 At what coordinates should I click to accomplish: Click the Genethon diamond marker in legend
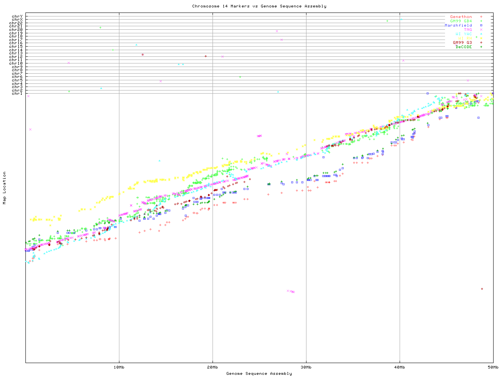click(x=481, y=17)
